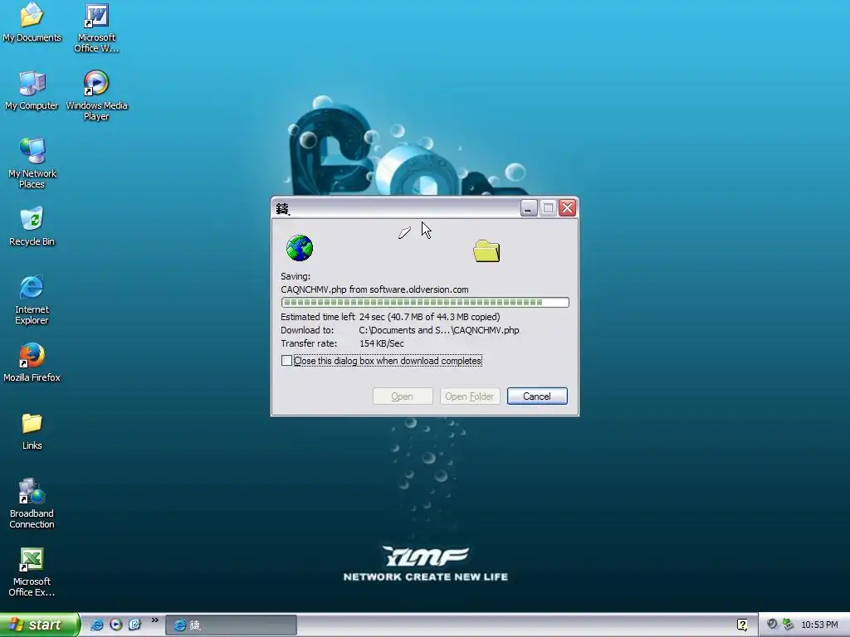Select the Links folder on desktop

(x=32, y=431)
